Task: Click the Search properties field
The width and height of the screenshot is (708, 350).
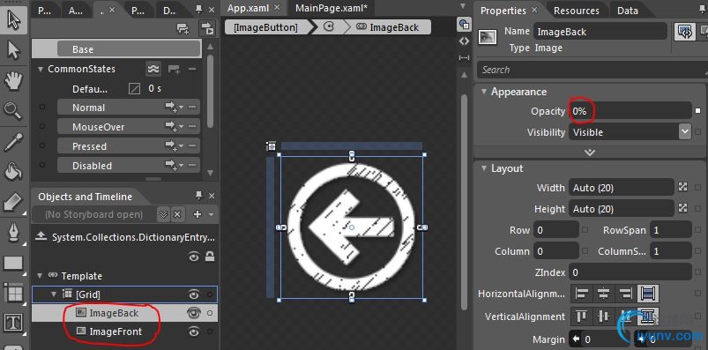Action: [x=592, y=70]
